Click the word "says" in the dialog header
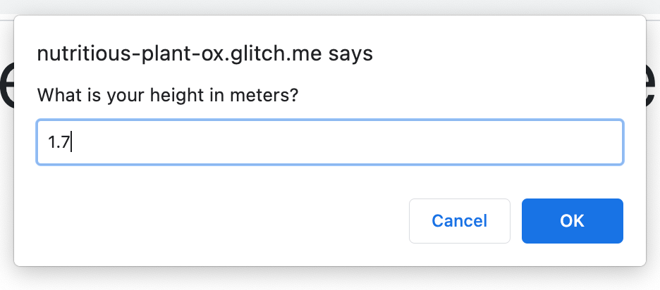Image resolution: width=660 pixels, height=290 pixels. pyautogui.click(x=350, y=54)
